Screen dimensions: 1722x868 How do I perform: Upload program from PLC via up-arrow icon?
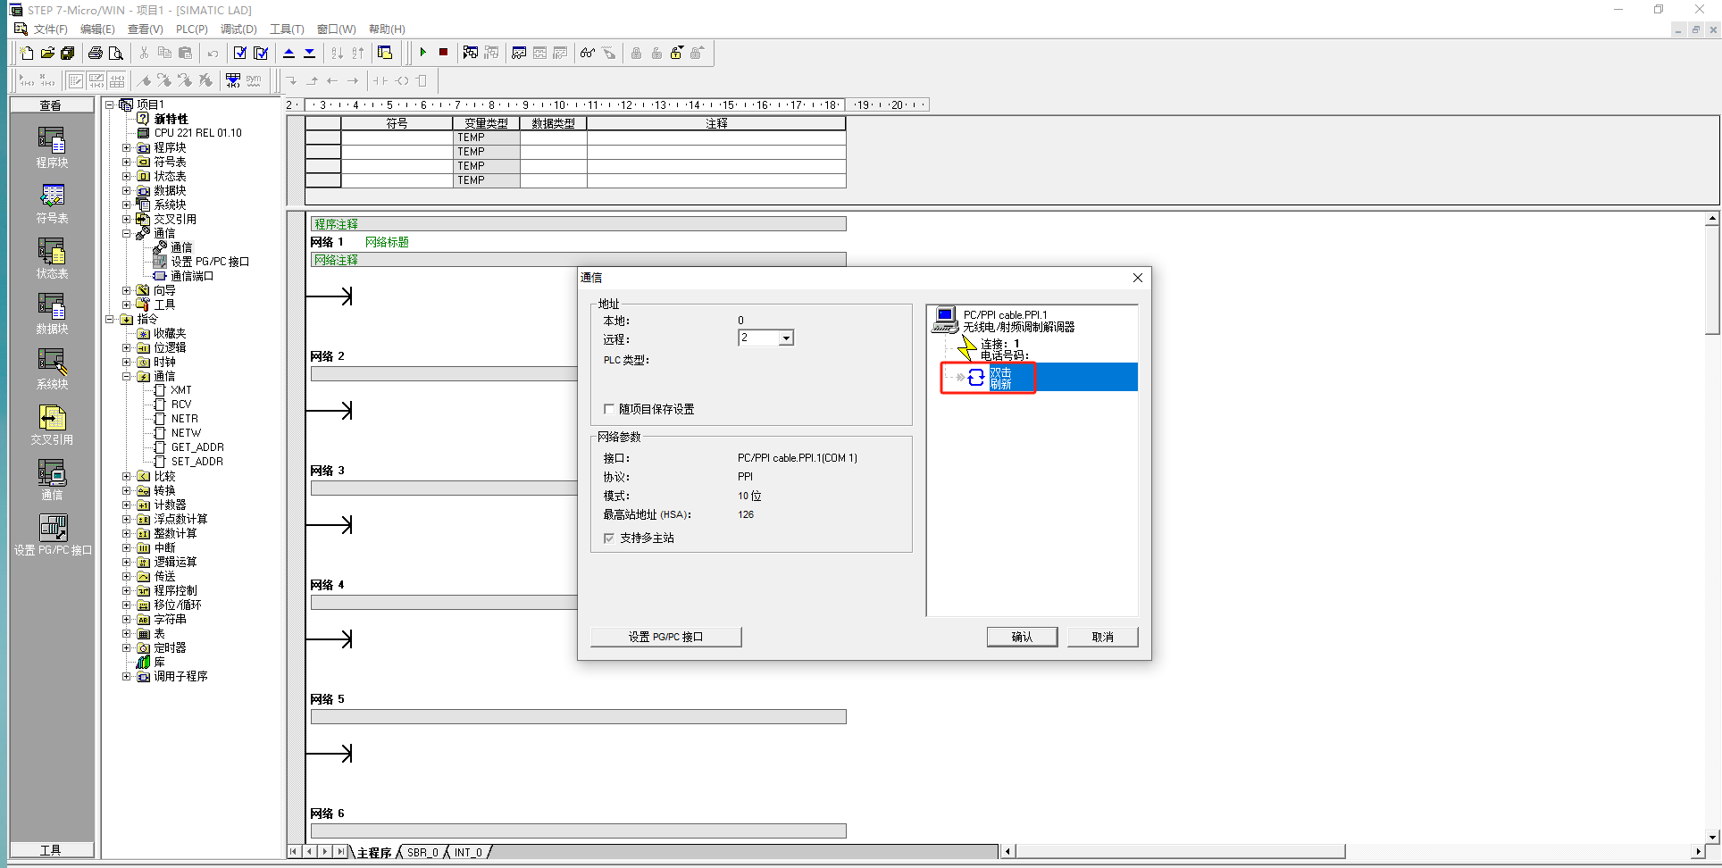[x=288, y=53]
